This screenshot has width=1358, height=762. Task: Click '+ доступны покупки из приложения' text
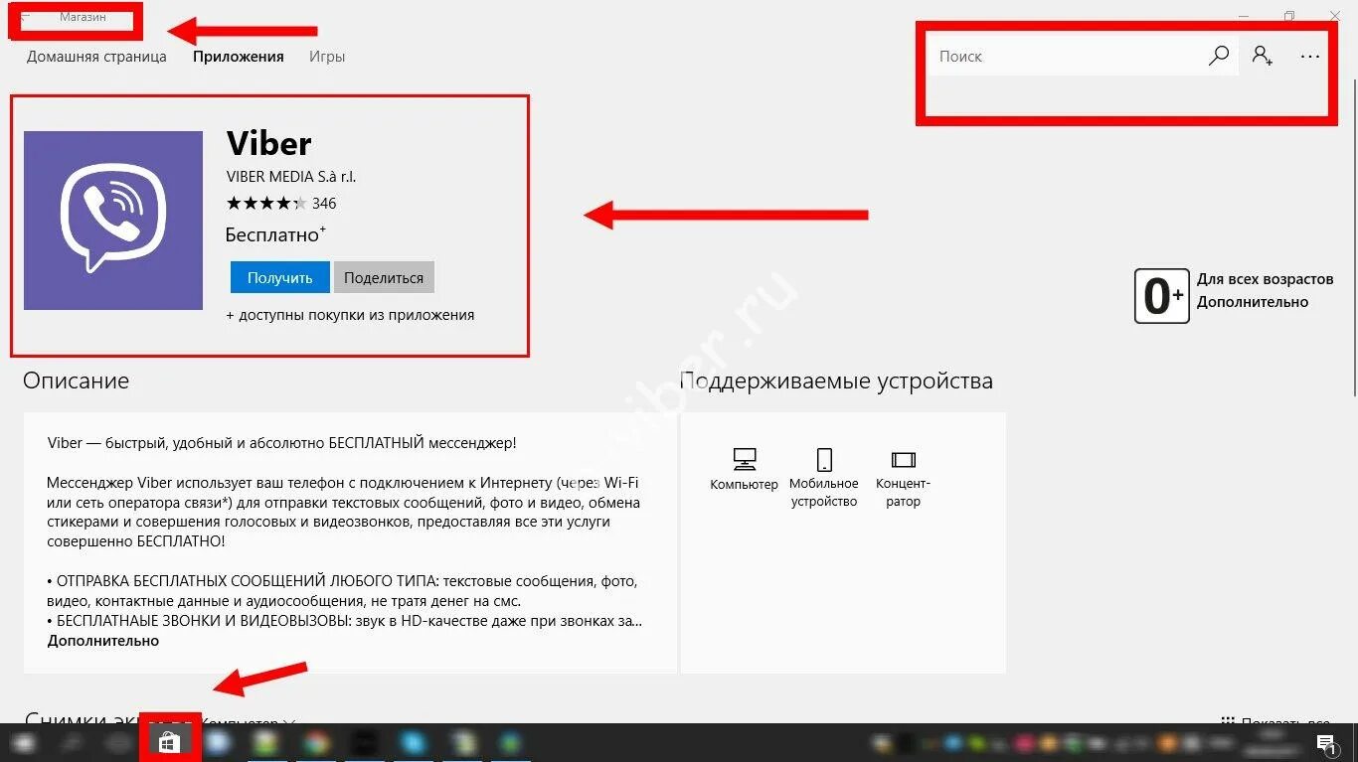point(350,315)
